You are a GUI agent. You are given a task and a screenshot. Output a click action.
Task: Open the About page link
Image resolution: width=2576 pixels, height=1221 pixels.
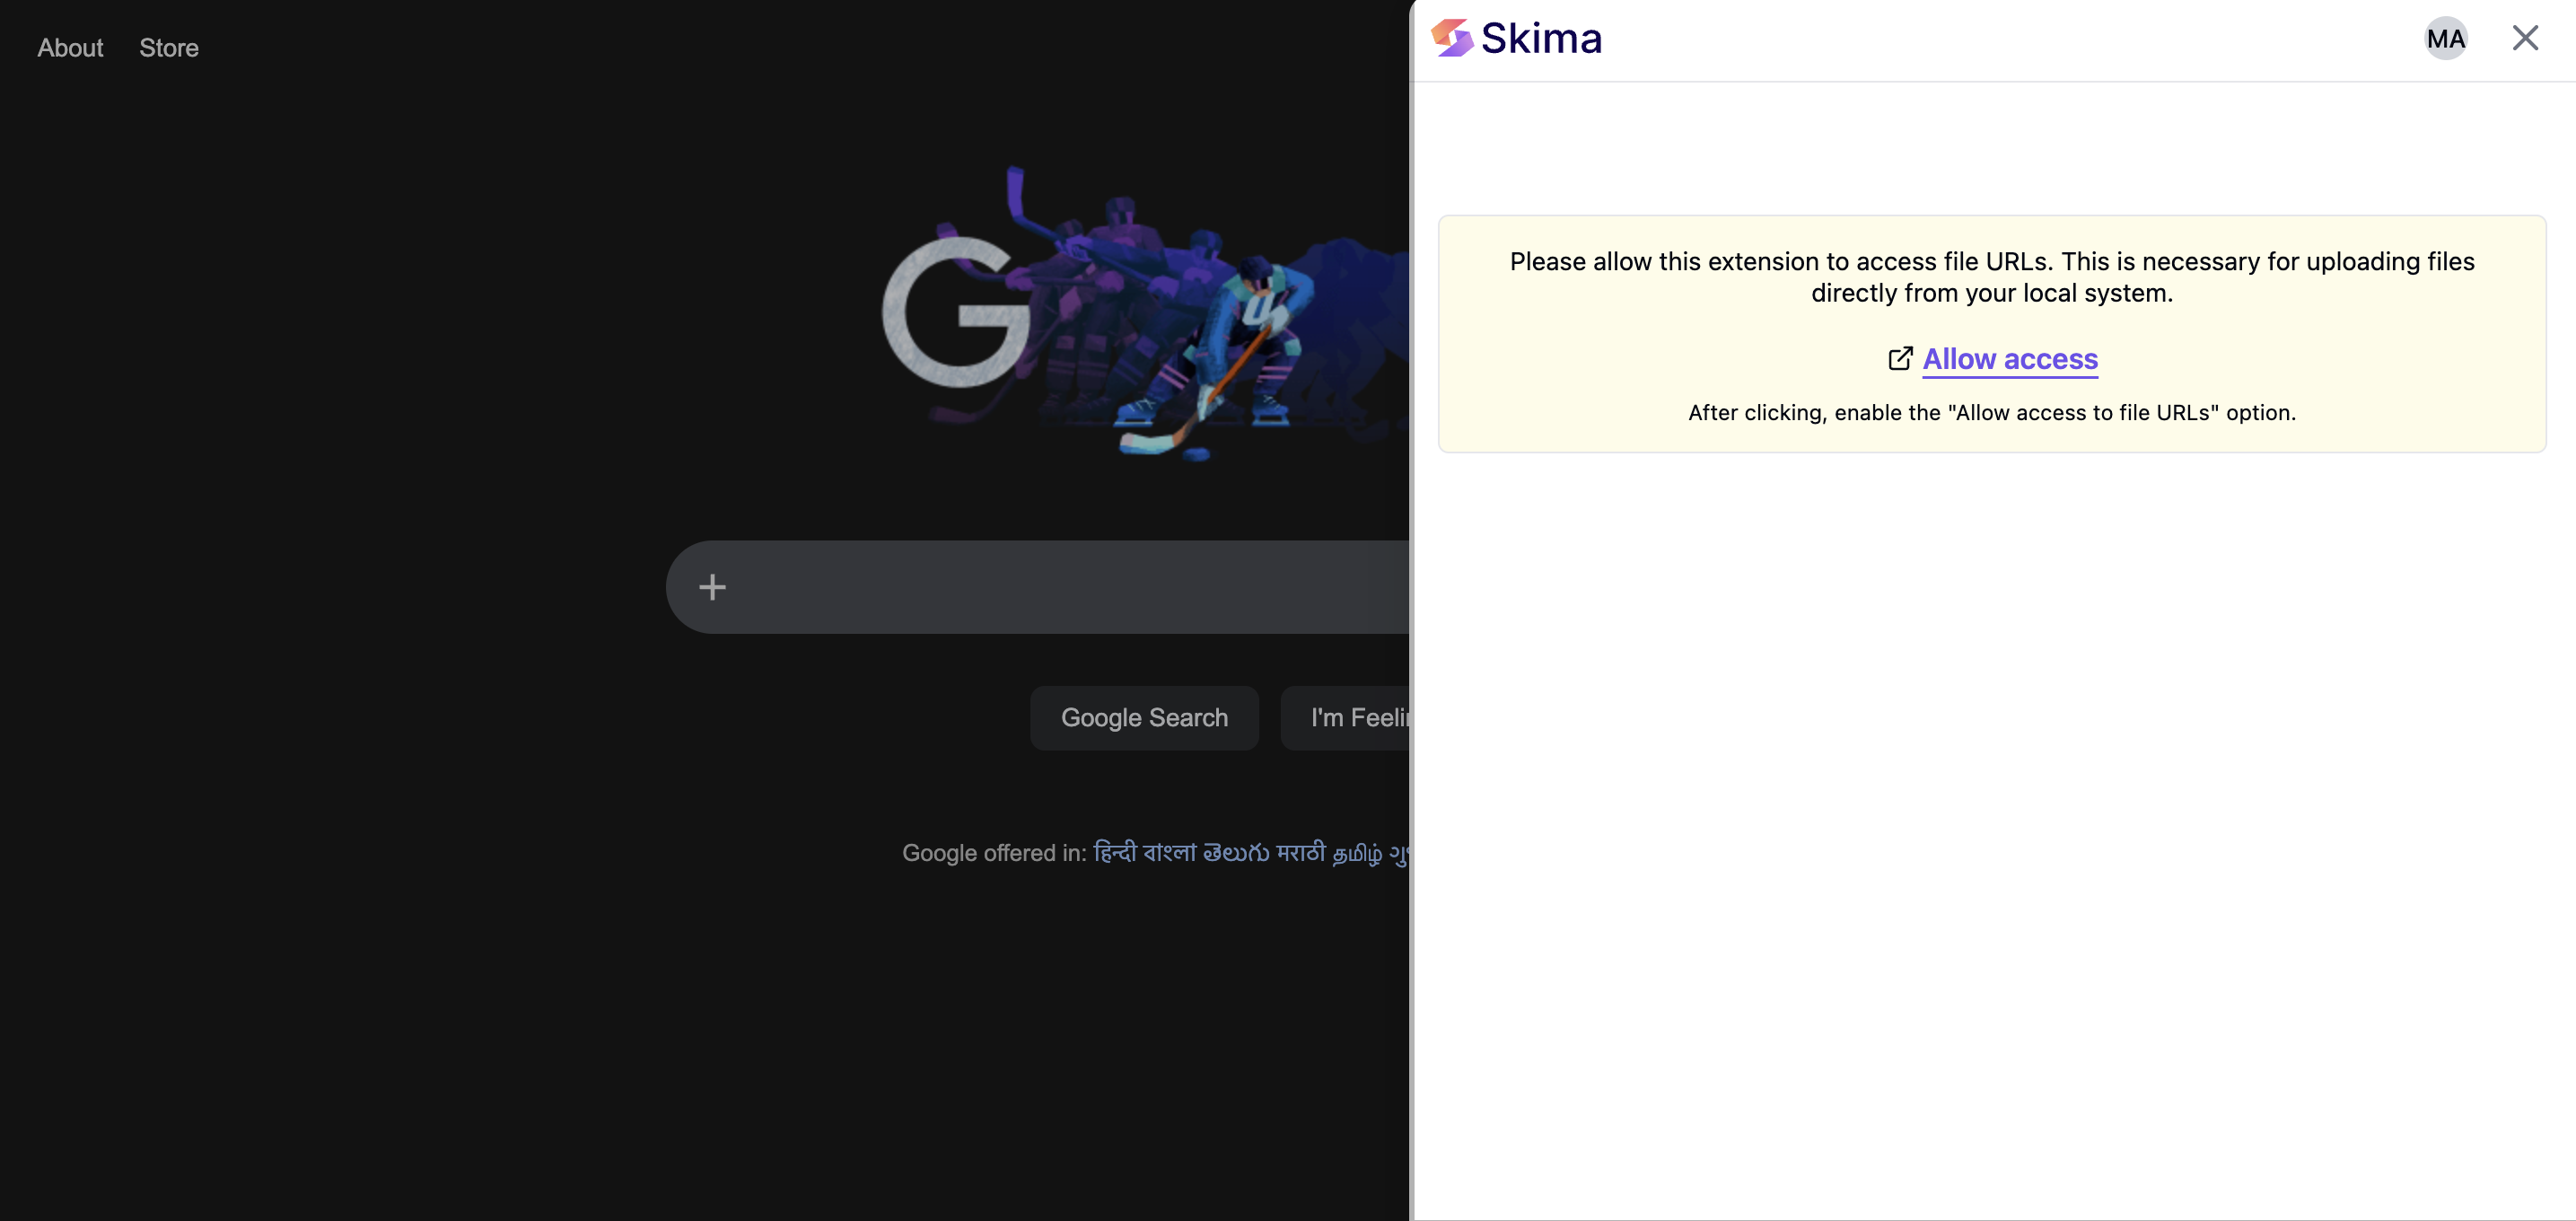pyautogui.click(x=70, y=48)
